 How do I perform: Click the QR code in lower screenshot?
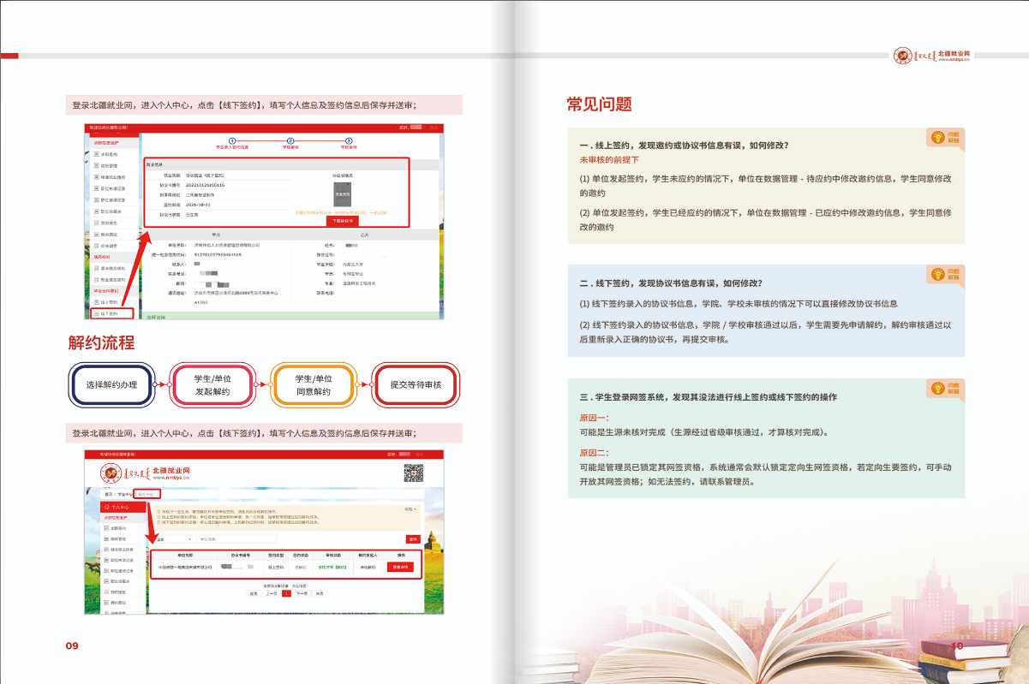coord(414,473)
